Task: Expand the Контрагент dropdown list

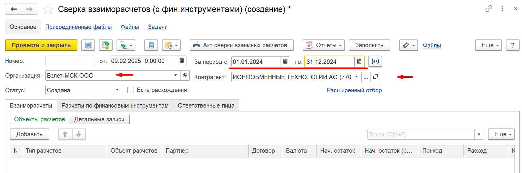Action: pos(357,77)
